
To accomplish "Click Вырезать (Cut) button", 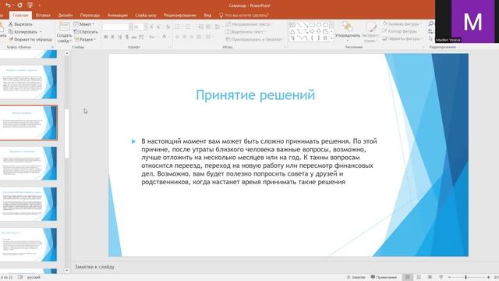I will point(20,24).
